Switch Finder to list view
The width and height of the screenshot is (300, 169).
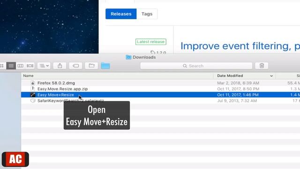[x=11, y=66]
